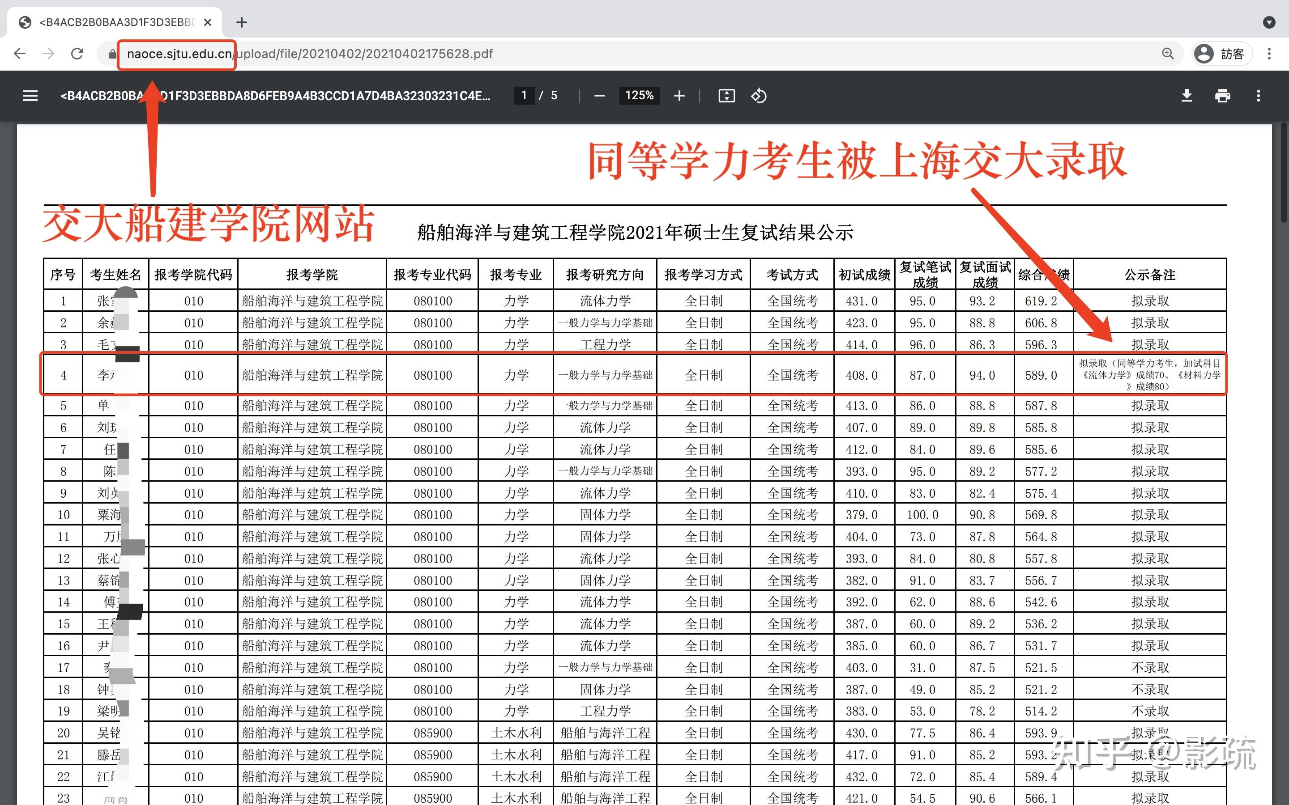Select the 考试方式 column header
This screenshot has width=1289, height=805.
(792, 274)
